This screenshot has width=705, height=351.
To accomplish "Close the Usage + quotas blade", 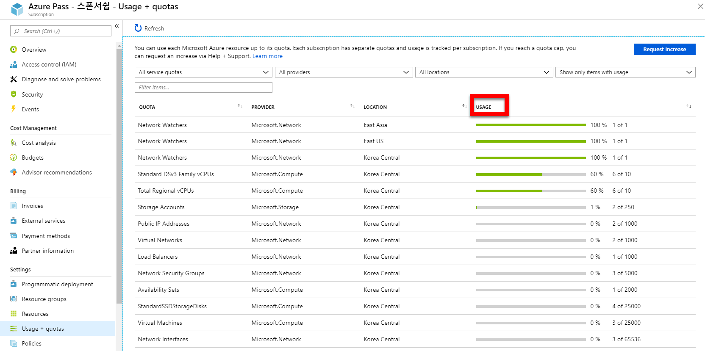I will click(x=700, y=6).
